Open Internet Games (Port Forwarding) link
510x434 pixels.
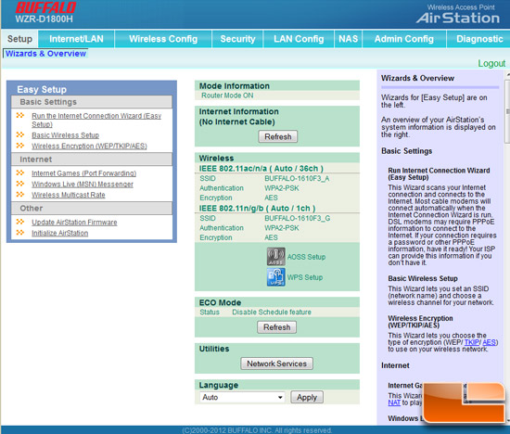(83, 173)
